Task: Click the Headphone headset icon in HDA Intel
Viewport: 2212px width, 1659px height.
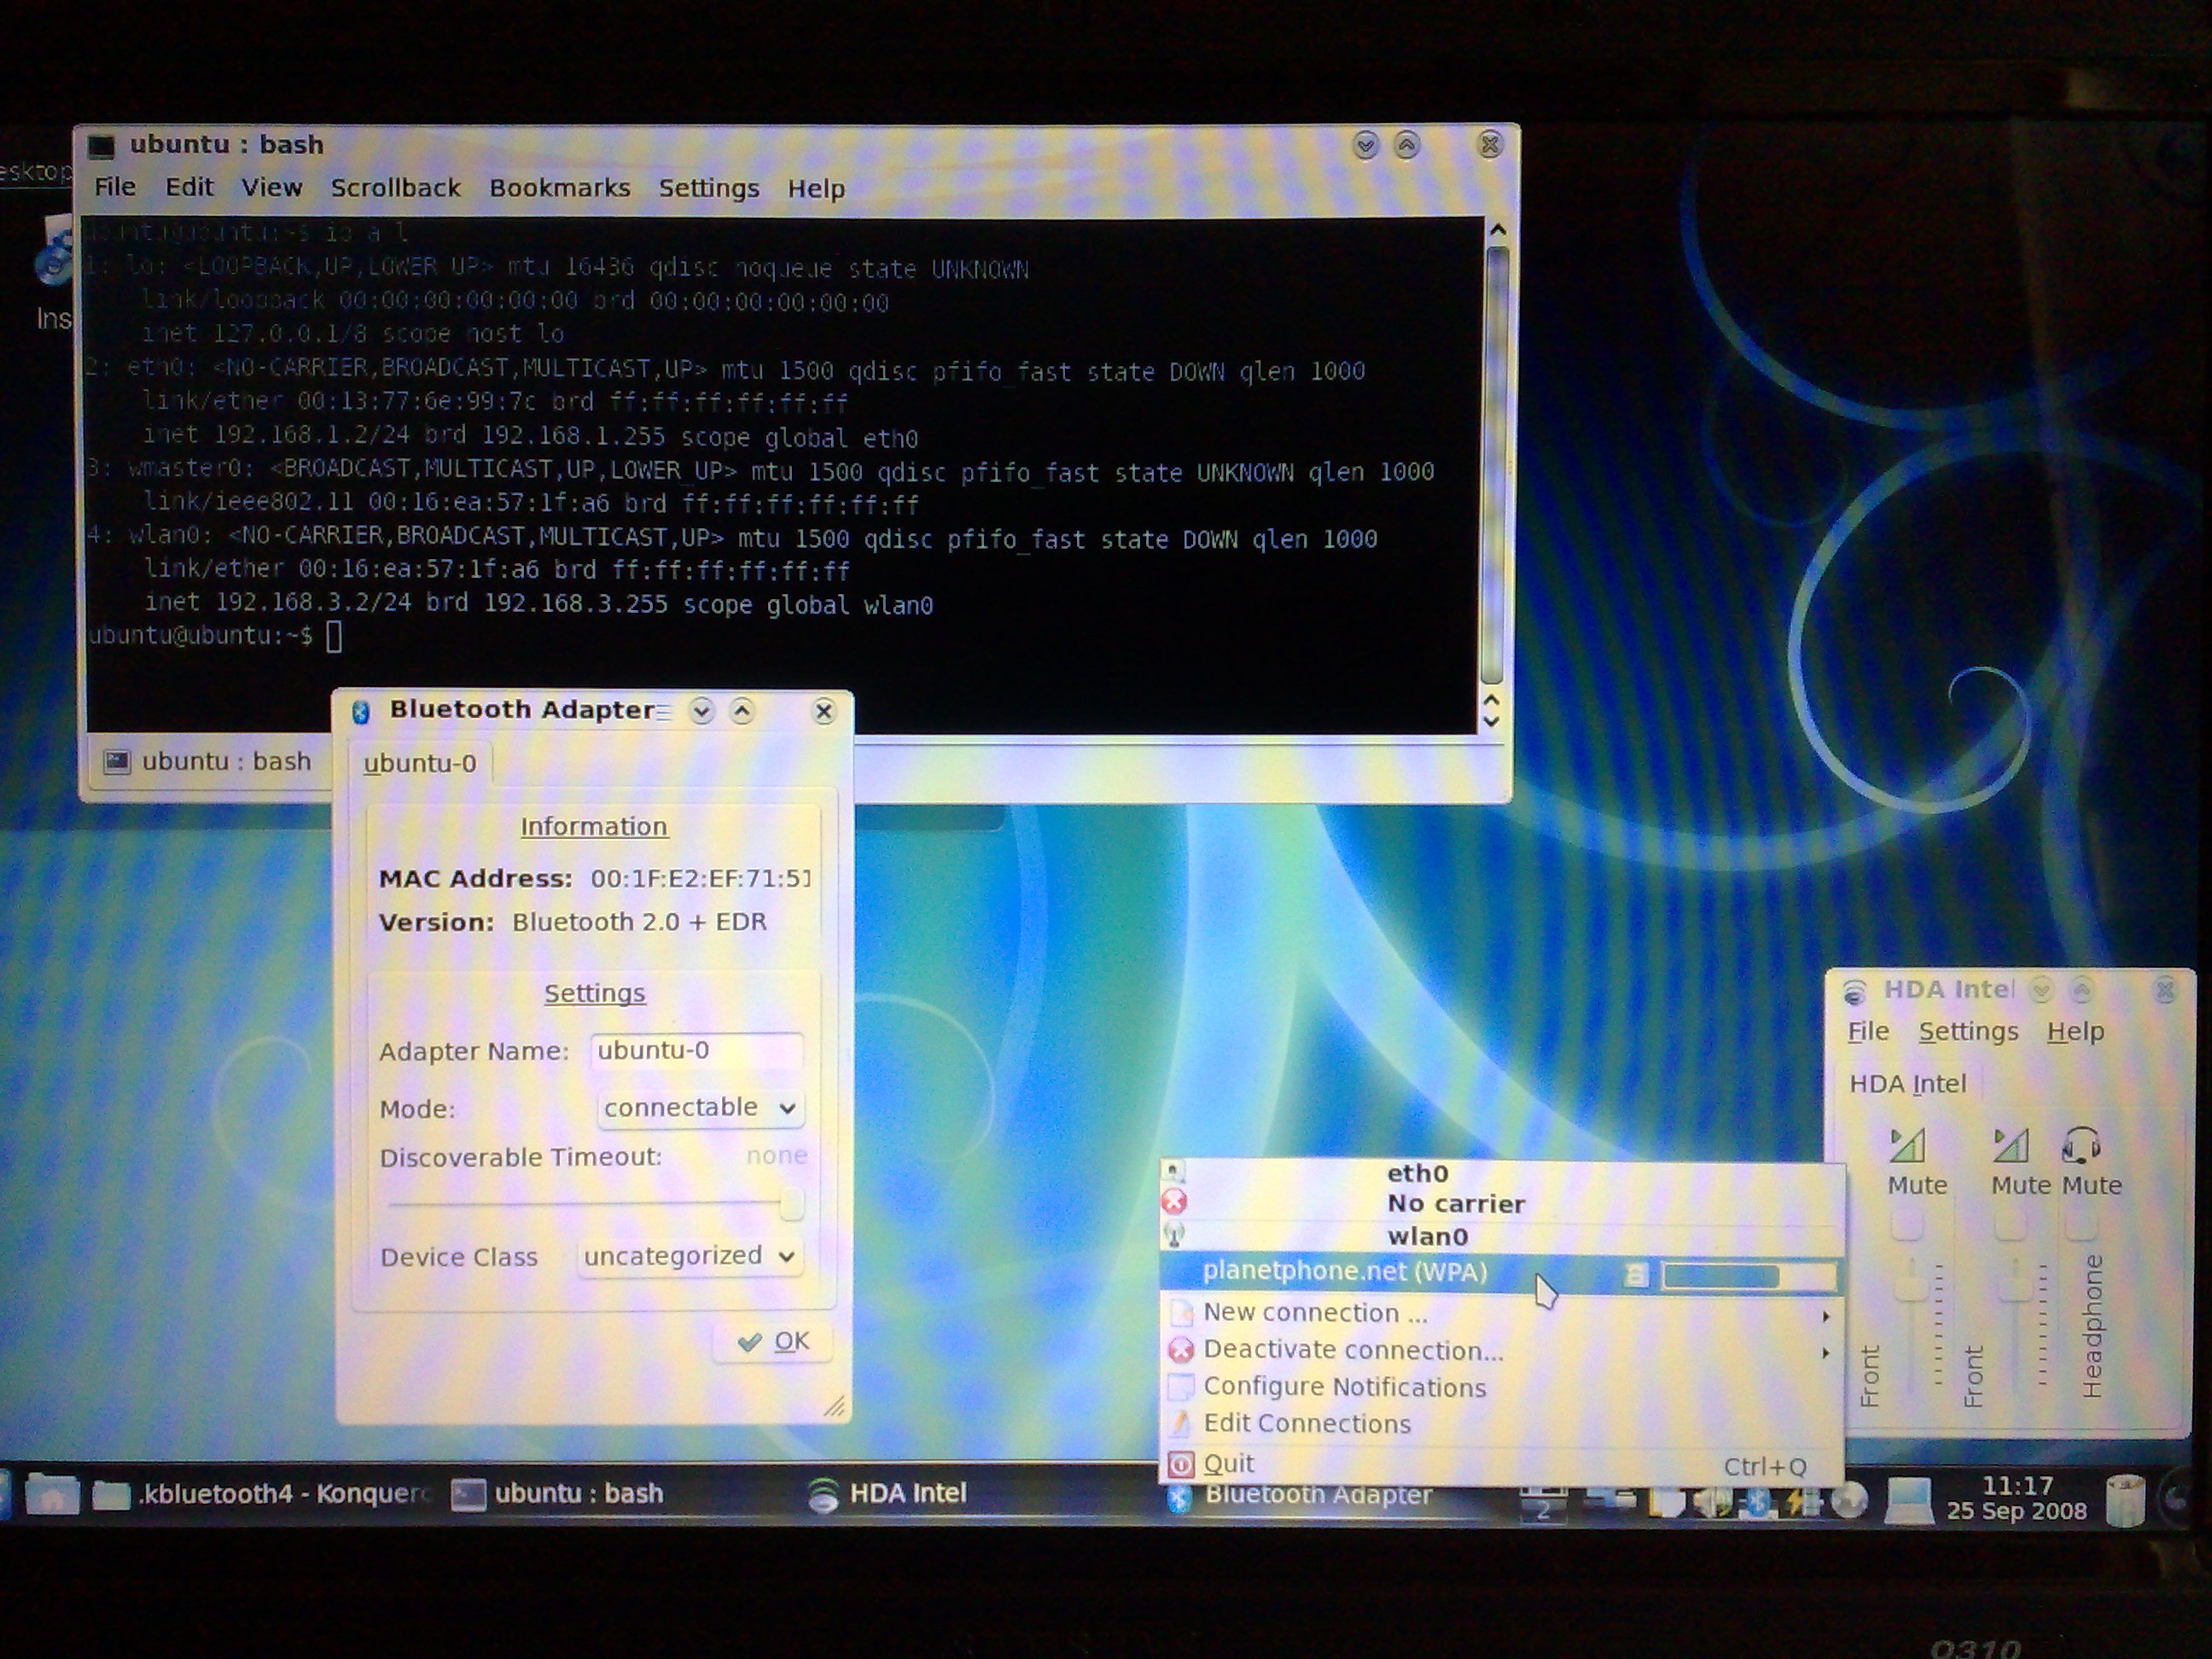Action: (x=2082, y=1145)
